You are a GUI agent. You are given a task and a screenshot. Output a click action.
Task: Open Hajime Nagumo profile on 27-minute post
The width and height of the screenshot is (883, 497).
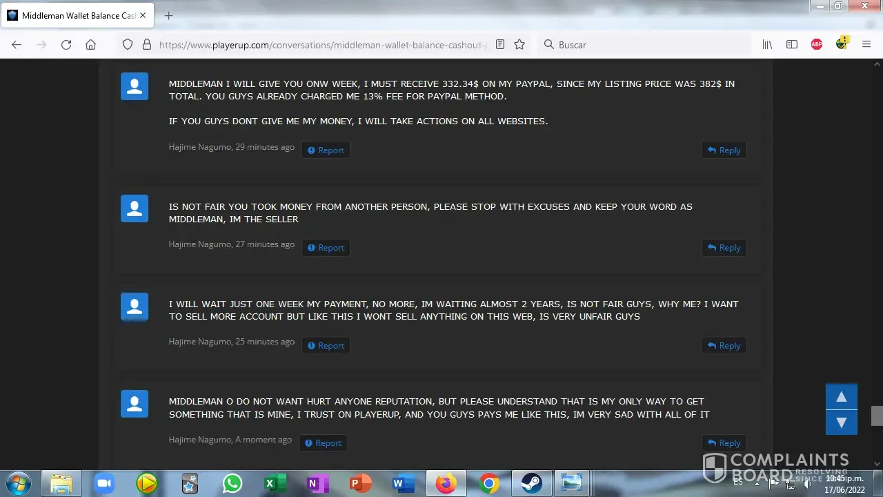200,244
